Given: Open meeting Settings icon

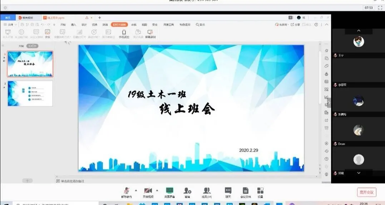Looking at the screenshot, I should tap(260, 191).
